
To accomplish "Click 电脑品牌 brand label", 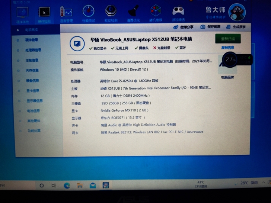I will pos(227,77).
